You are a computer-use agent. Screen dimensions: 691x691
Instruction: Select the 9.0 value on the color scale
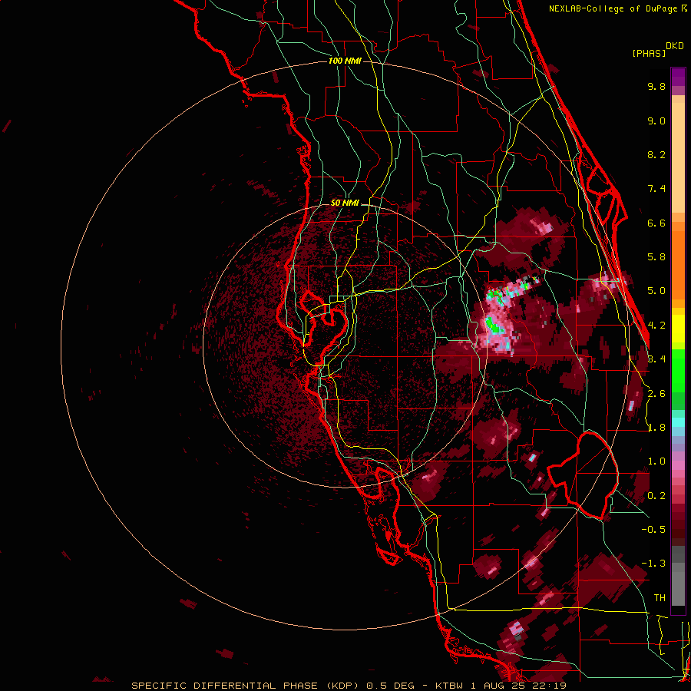(656, 121)
